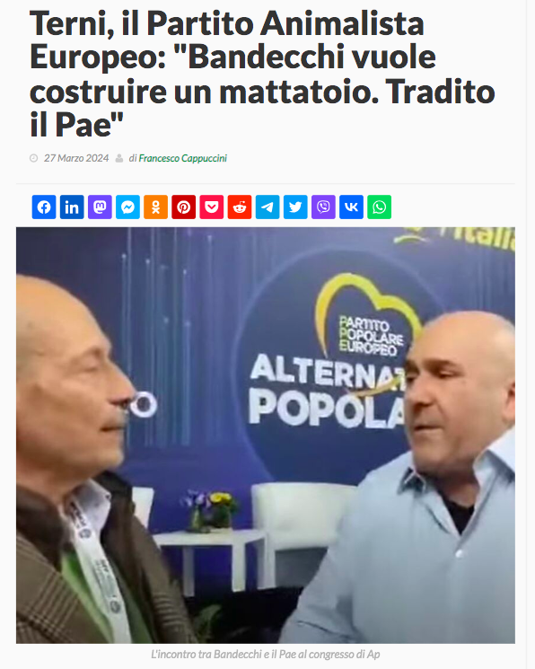Click the photo caption about the Ap congress
Image resolution: width=535 pixels, height=669 pixels.
point(266,654)
